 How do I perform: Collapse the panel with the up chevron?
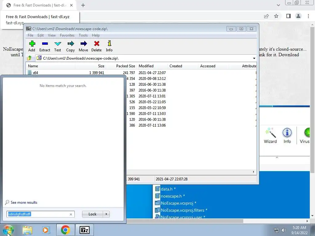click(x=277, y=158)
